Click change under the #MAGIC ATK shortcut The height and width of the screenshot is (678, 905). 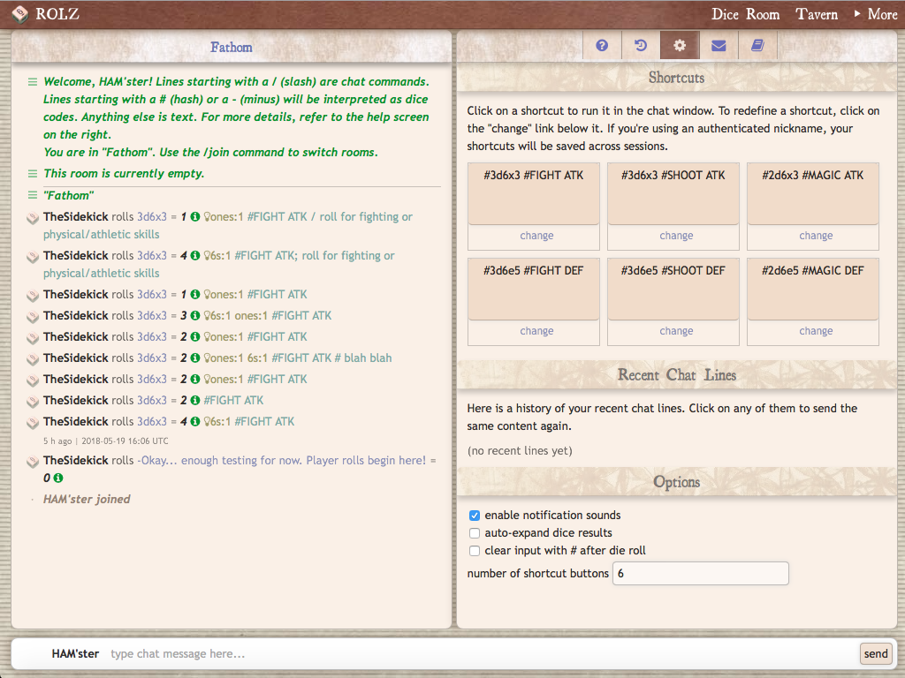[815, 235]
